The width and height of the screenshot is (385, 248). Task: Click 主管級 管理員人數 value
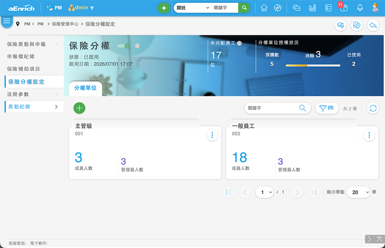click(x=123, y=162)
